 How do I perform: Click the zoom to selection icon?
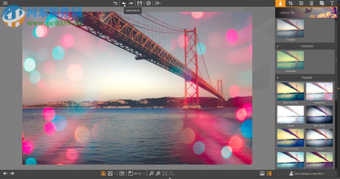(171, 173)
